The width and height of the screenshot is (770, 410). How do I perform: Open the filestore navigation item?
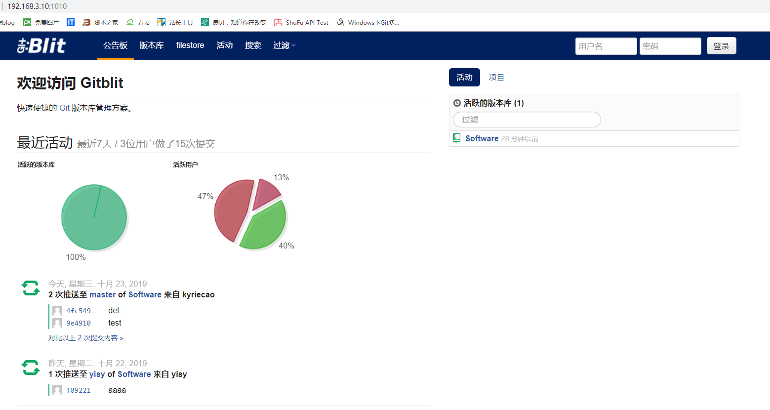190,45
